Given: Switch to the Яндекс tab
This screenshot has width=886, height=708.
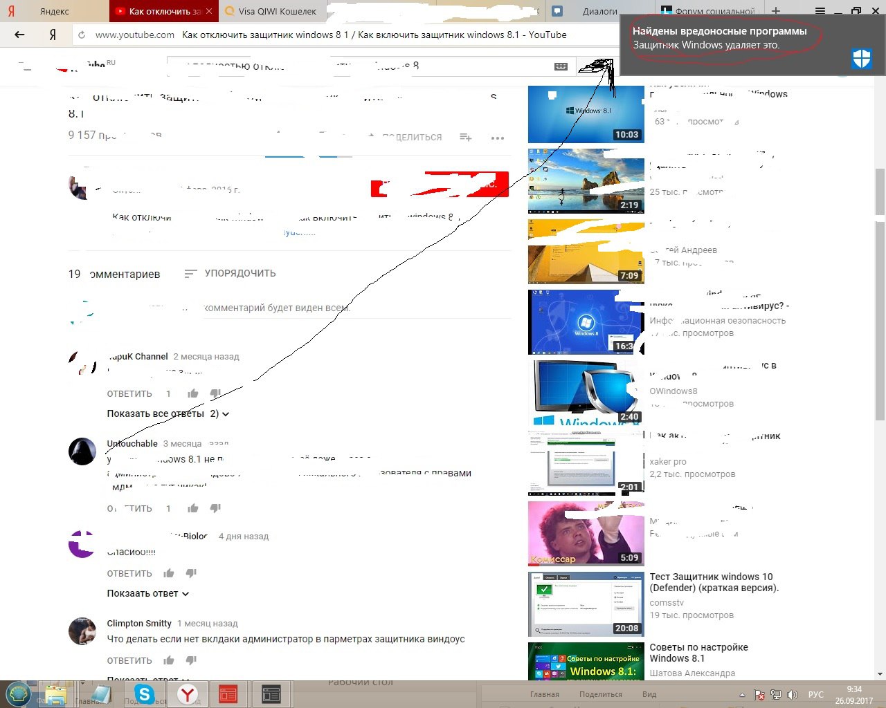Looking at the screenshot, I should (54, 11).
